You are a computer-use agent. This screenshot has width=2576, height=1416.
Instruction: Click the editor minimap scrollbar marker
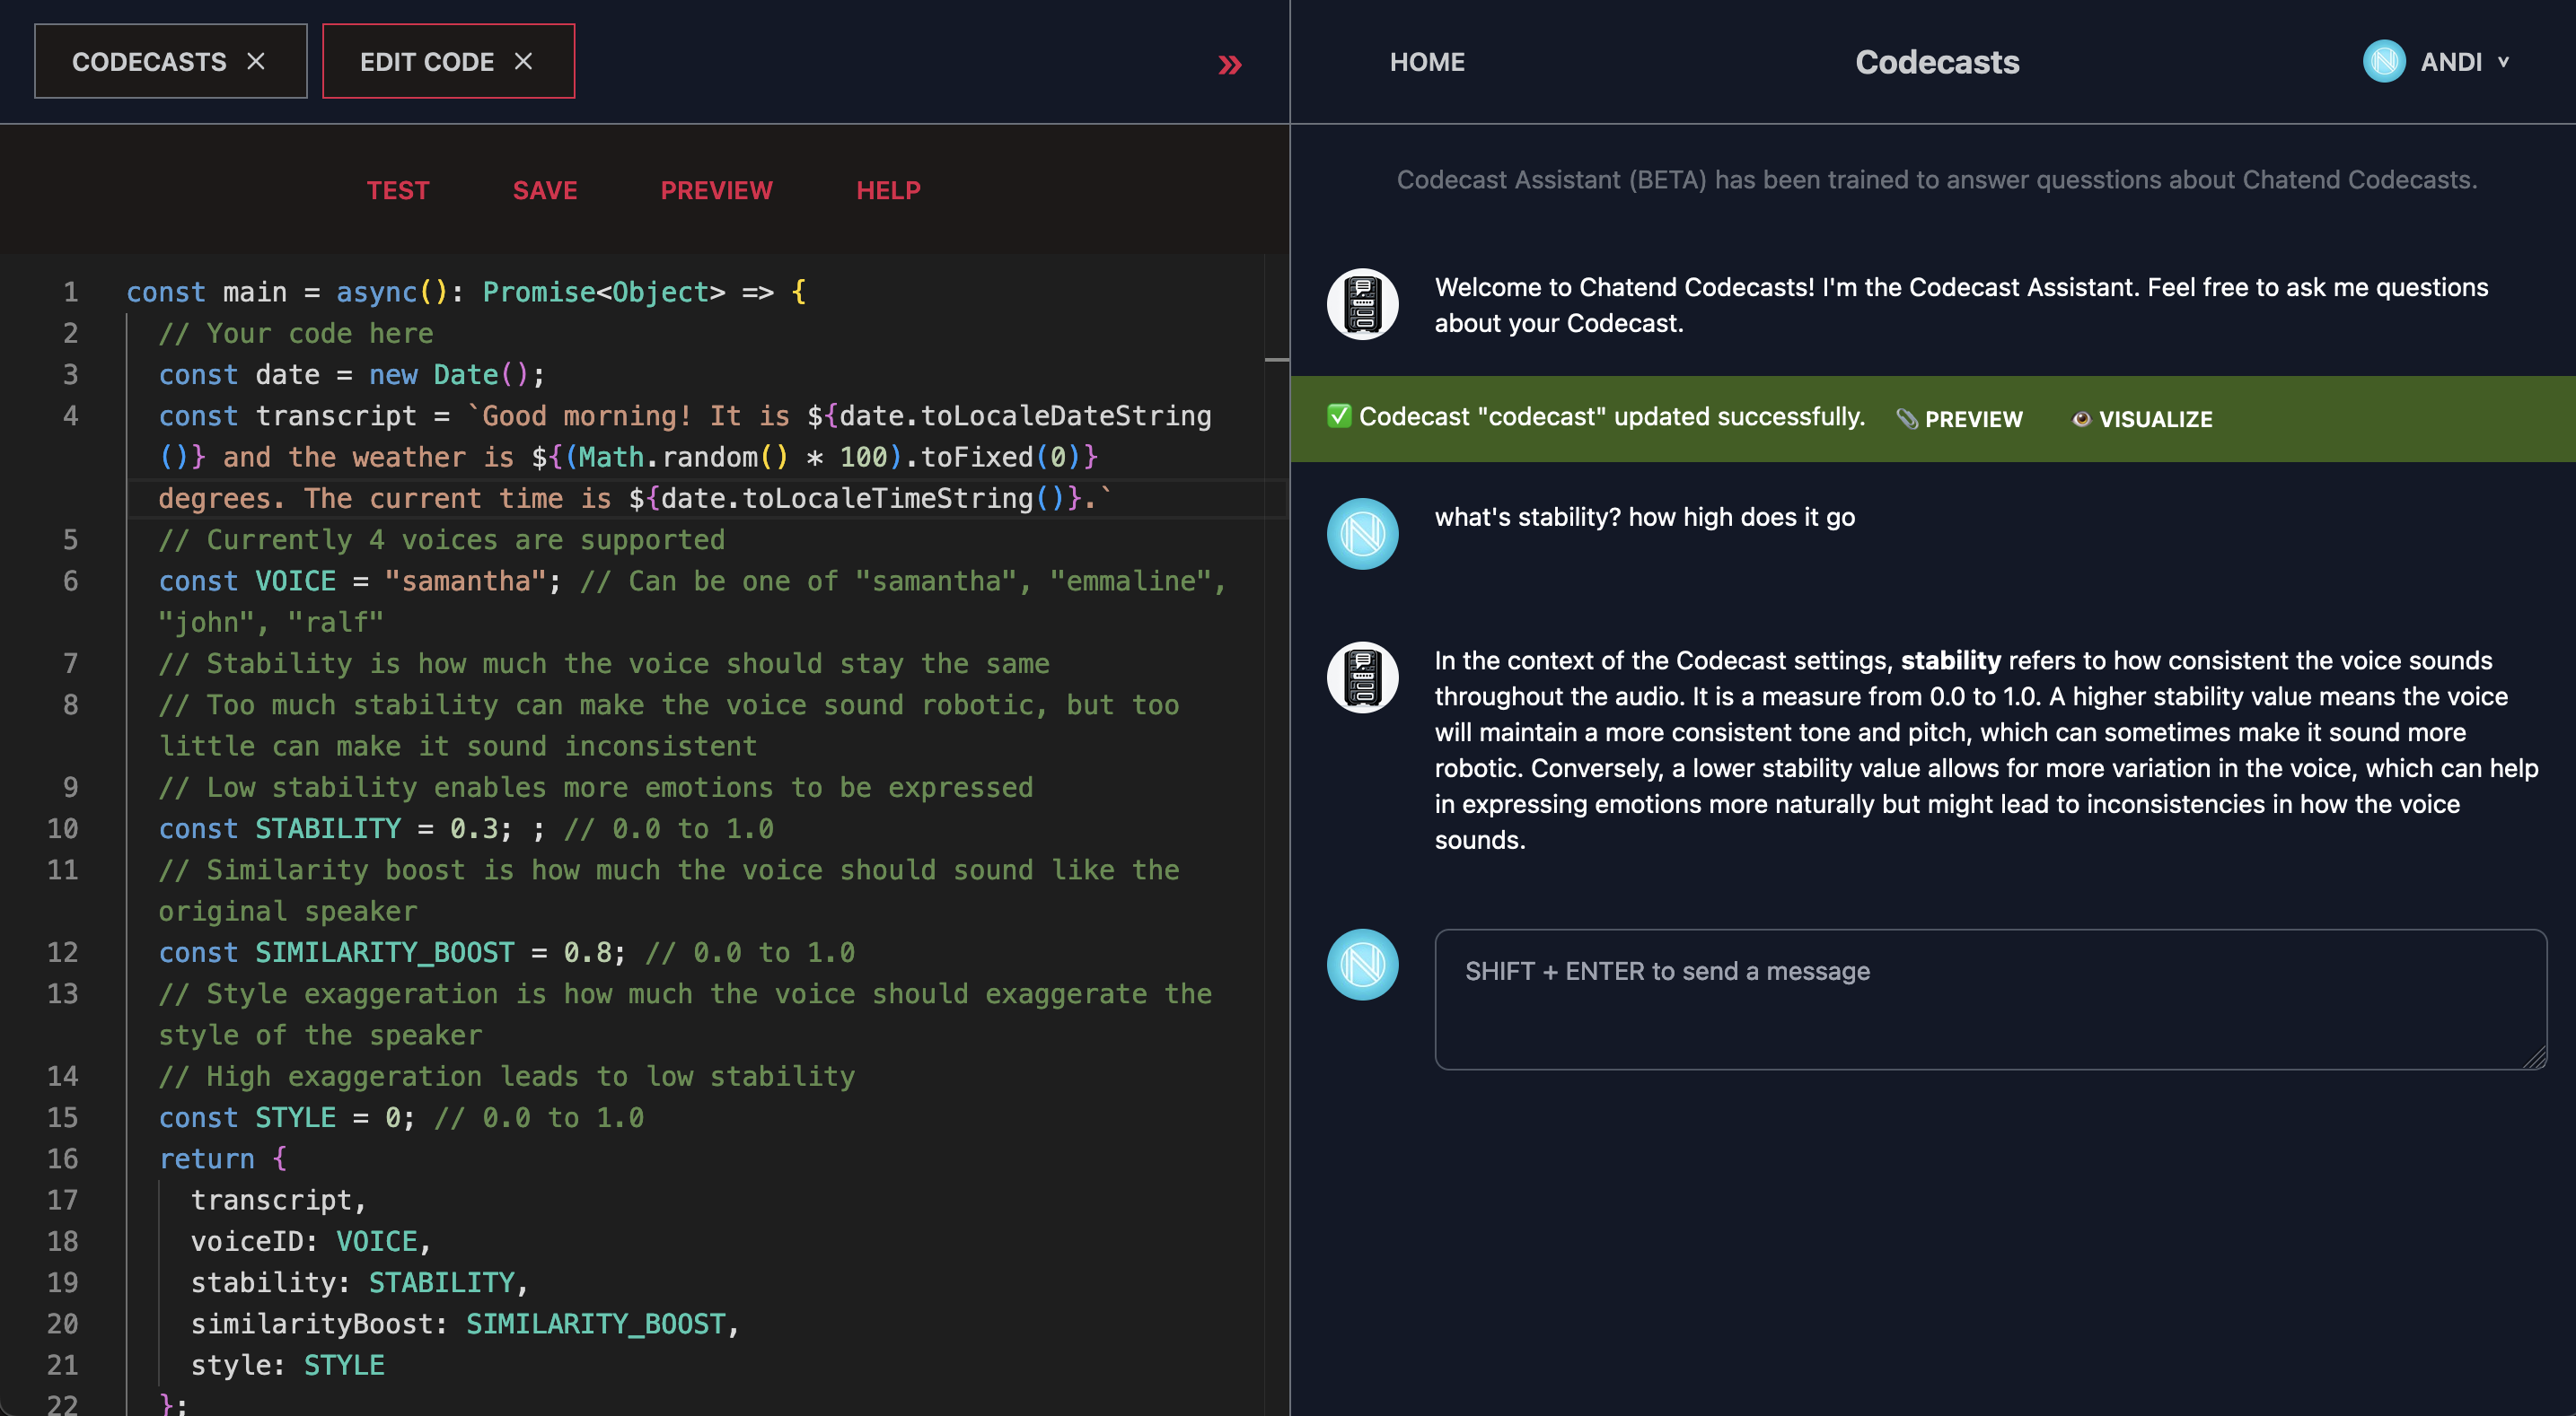point(1276,359)
